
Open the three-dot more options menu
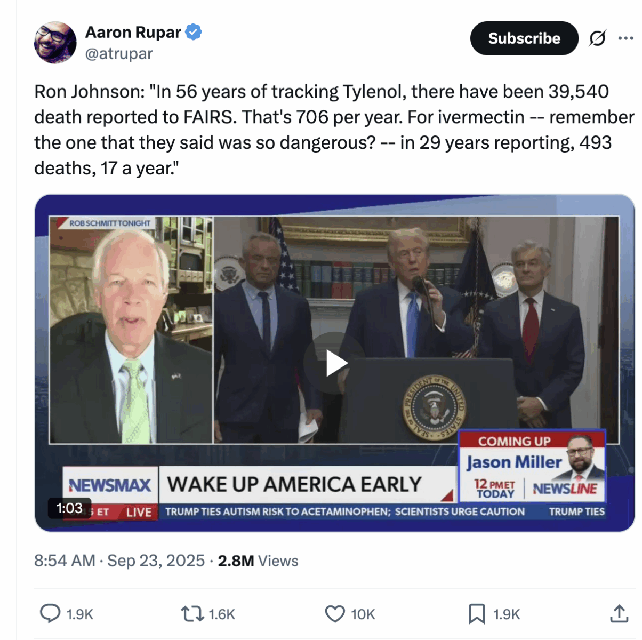point(625,38)
